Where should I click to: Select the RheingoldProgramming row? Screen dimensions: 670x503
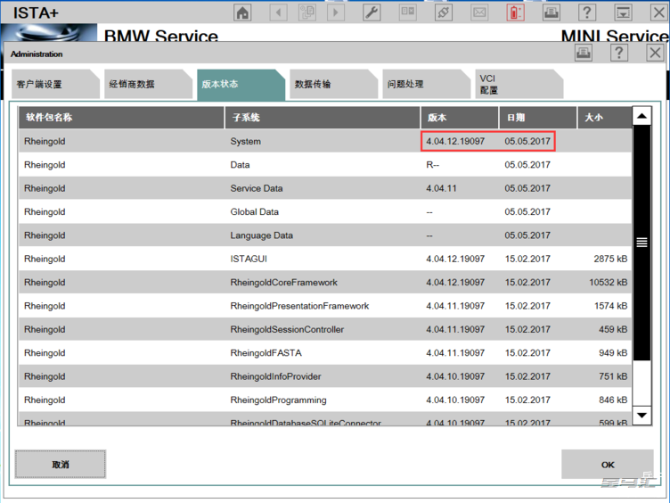[324, 400]
